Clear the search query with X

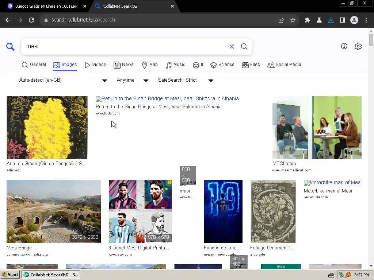coord(232,46)
